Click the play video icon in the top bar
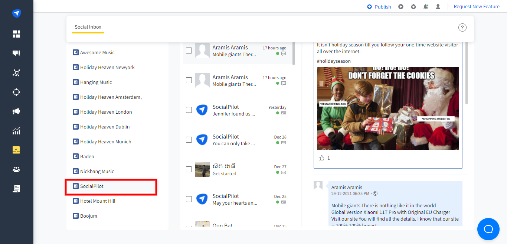507x244 pixels. (401, 7)
